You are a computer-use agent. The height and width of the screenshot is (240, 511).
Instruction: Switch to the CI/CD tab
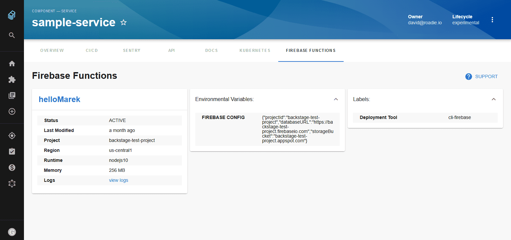point(91,51)
